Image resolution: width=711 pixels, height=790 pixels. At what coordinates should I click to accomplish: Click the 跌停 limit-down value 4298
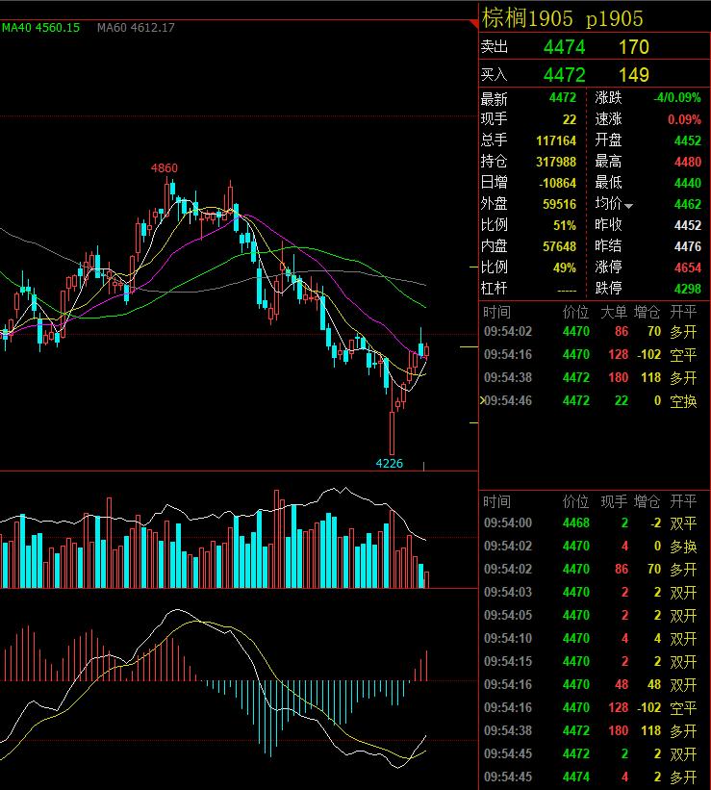688,288
